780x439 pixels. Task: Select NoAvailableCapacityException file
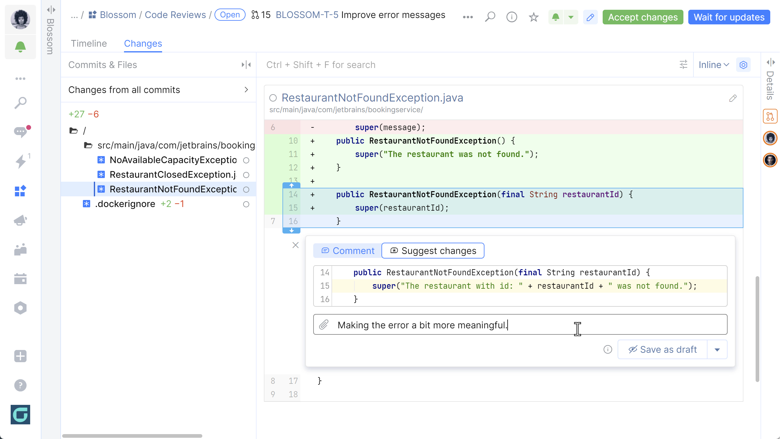173,160
